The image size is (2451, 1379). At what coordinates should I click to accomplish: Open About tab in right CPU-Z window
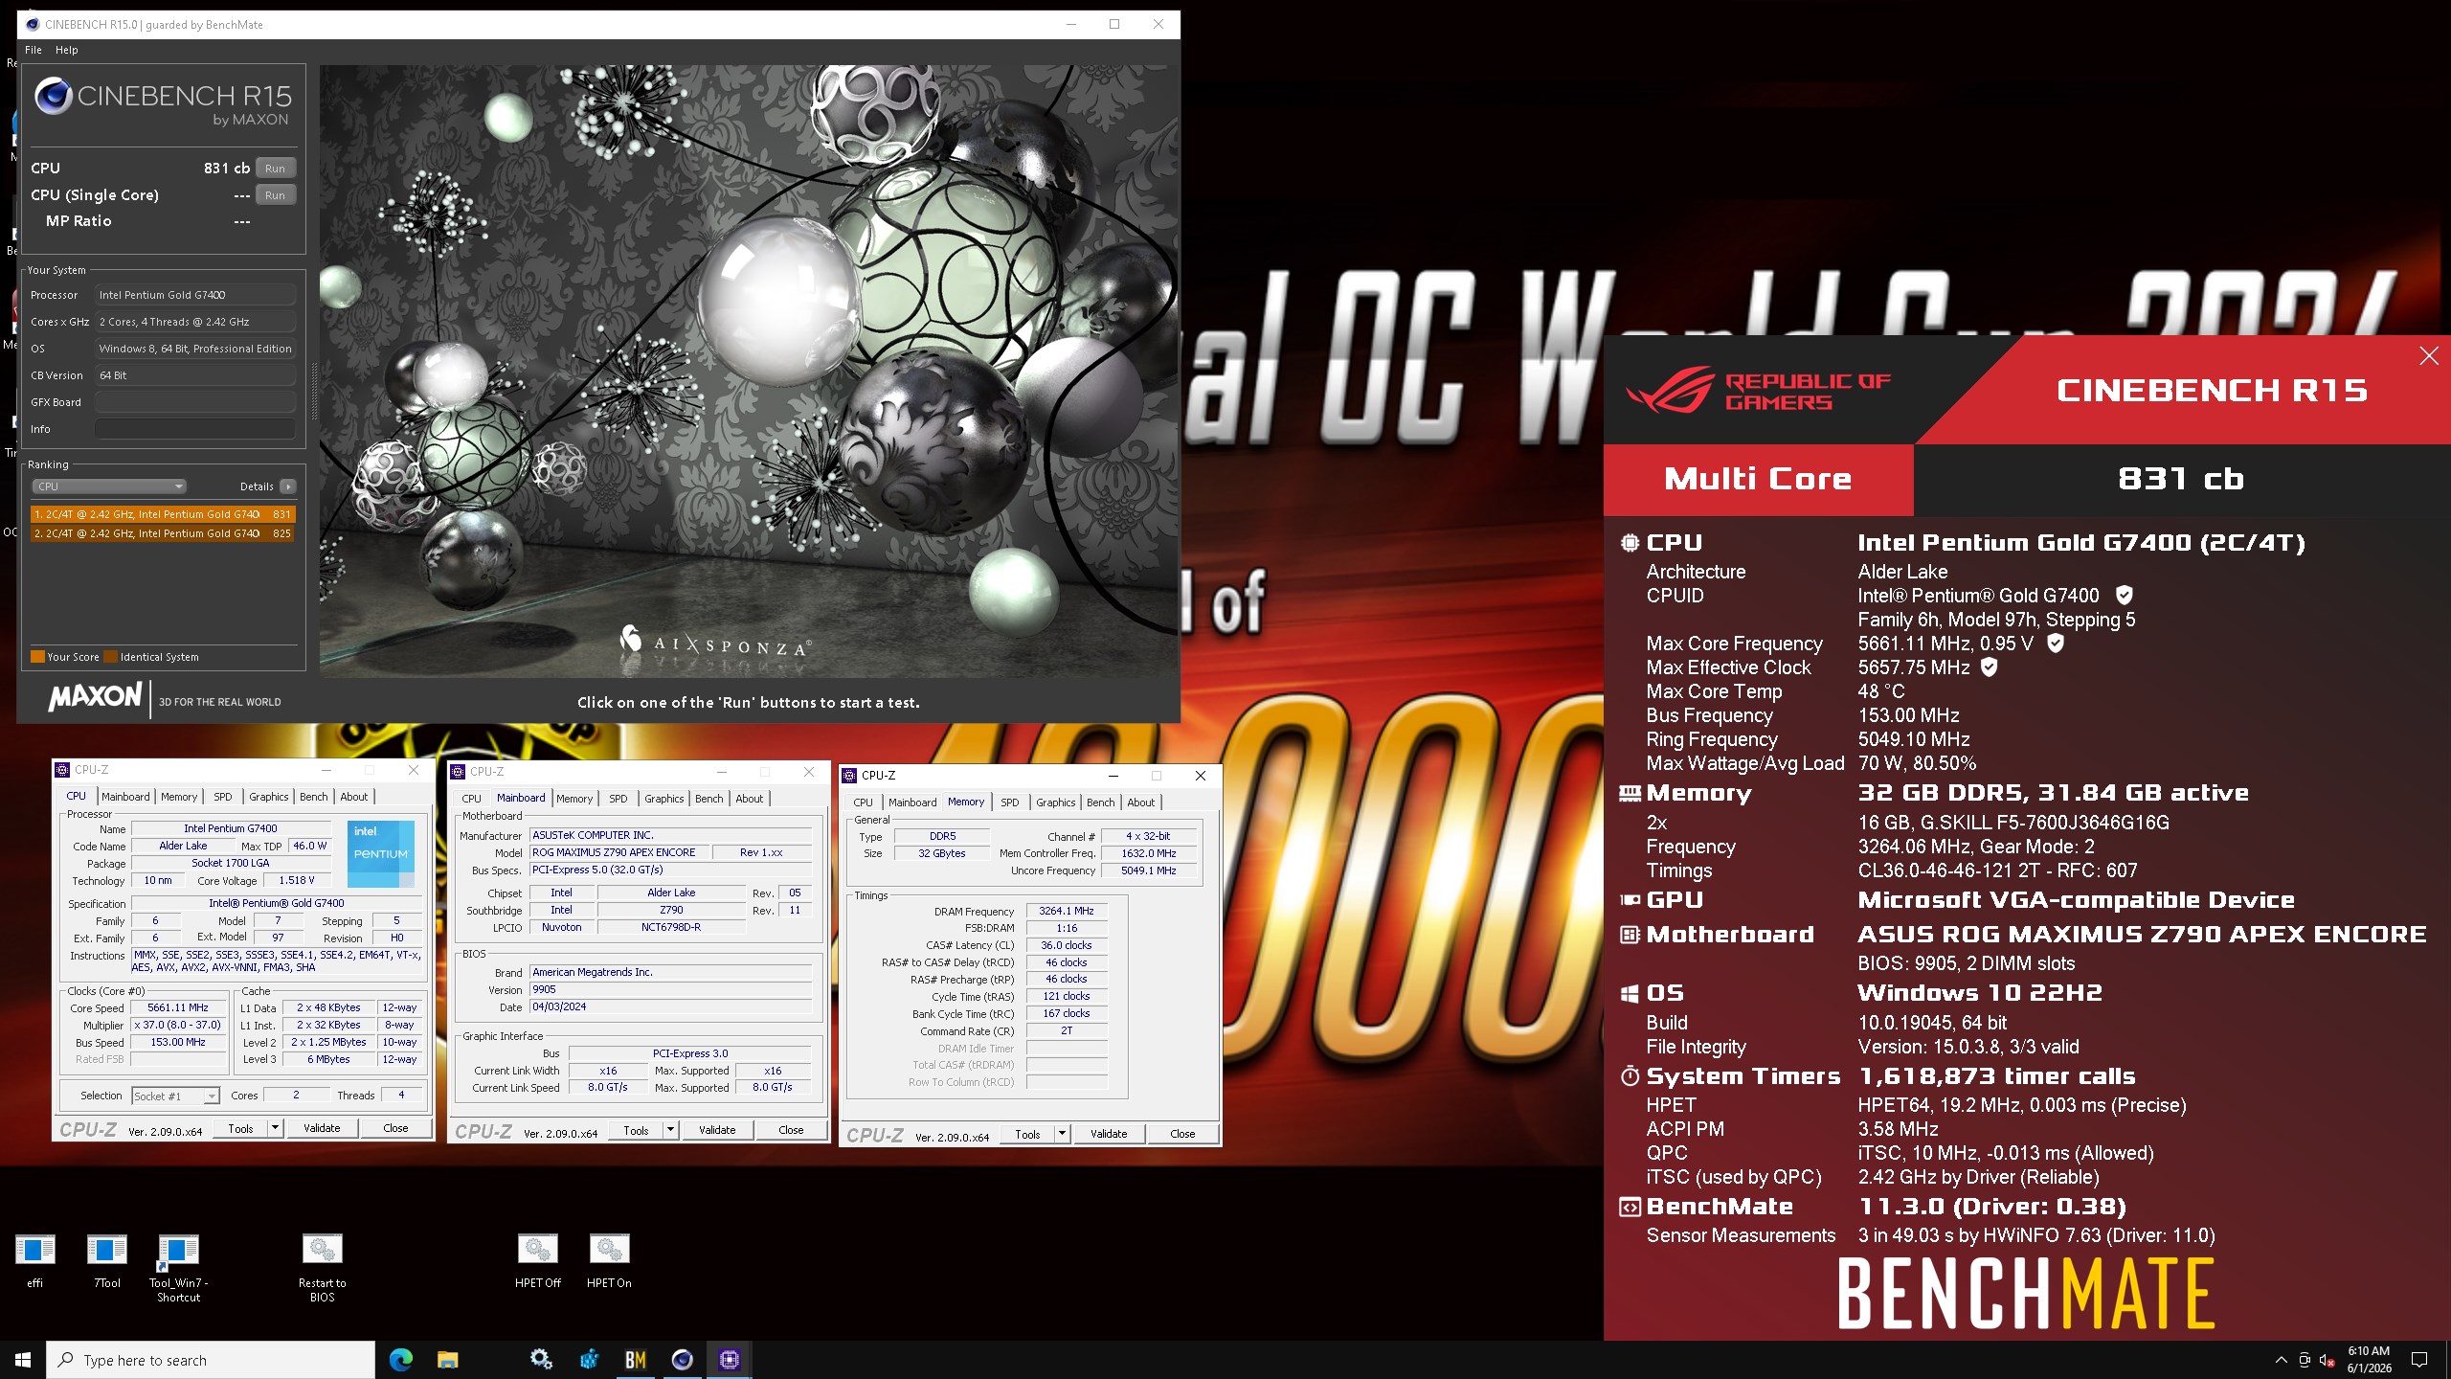pyautogui.click(x=1141, y=803)
